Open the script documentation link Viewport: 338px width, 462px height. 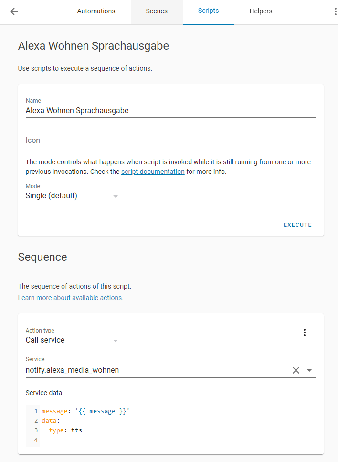pos(153,172)
